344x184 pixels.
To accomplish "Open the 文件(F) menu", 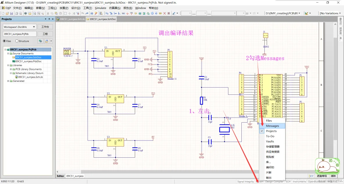I will point(17,8).
